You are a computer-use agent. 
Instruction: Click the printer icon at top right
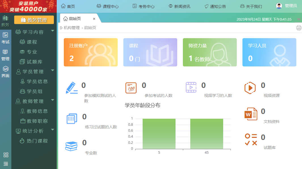pyautogui.click(x=299, y=28)
